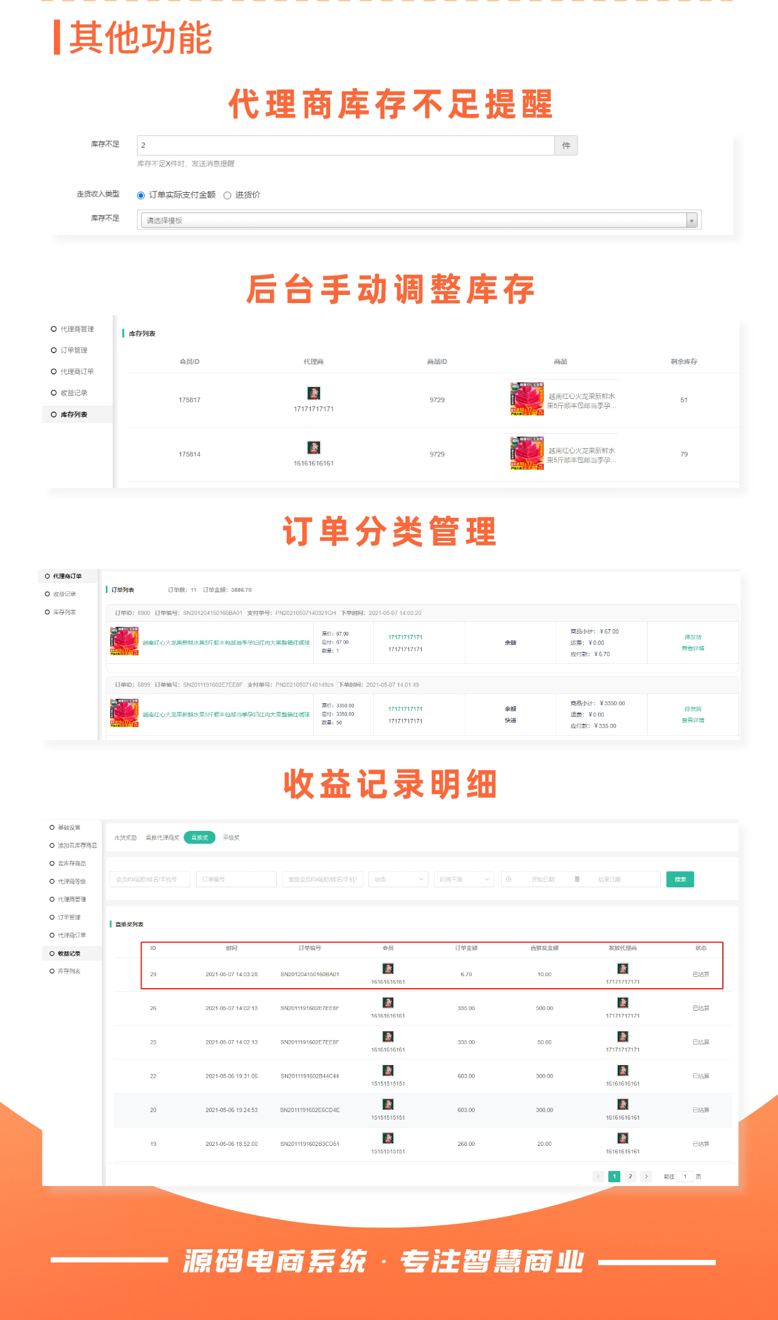Click green 17171717171 member link in order 6899

pos(405,709)
